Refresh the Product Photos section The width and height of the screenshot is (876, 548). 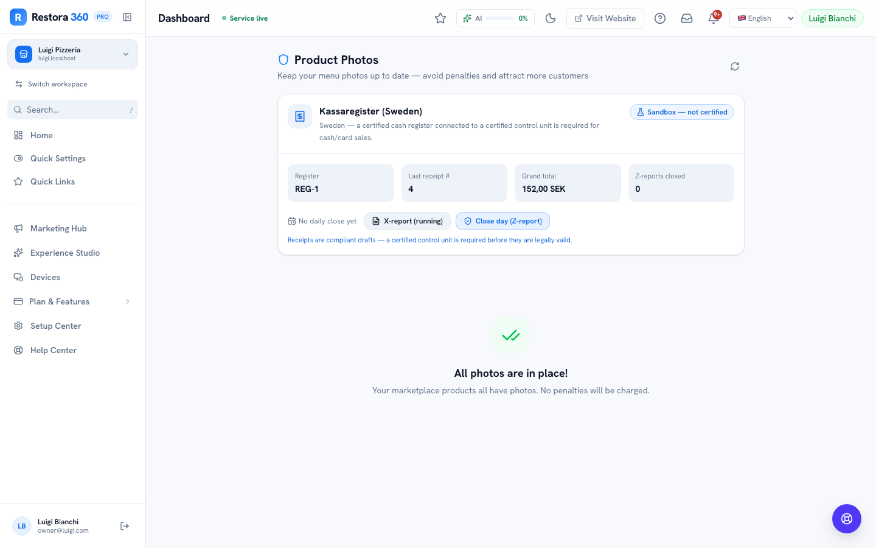click(x=735, y=66)
